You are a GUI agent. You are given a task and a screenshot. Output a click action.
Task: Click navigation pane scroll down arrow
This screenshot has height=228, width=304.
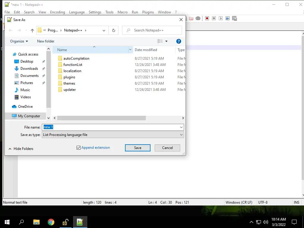pyautogui.click(x=48, y=118)
